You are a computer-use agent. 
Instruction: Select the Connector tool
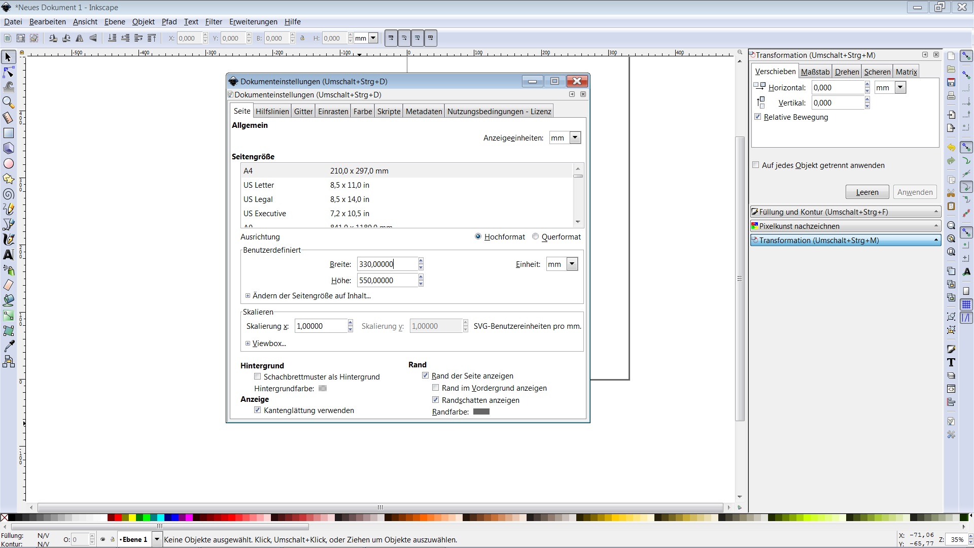tap(8, 361)
